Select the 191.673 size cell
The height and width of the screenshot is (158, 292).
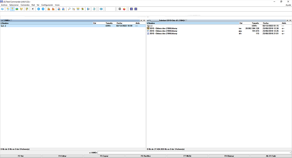point(255,31)
